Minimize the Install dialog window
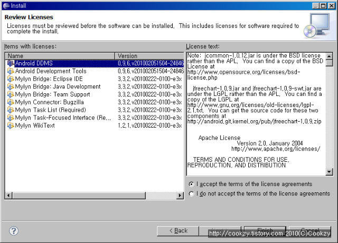The height and width of the screenshot is (243, 338). pyautogui.click(x=316, y=6)
